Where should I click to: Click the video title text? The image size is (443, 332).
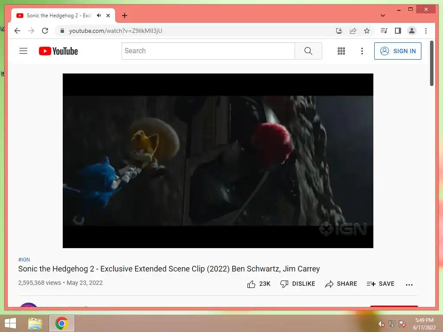tap(169, 269)
